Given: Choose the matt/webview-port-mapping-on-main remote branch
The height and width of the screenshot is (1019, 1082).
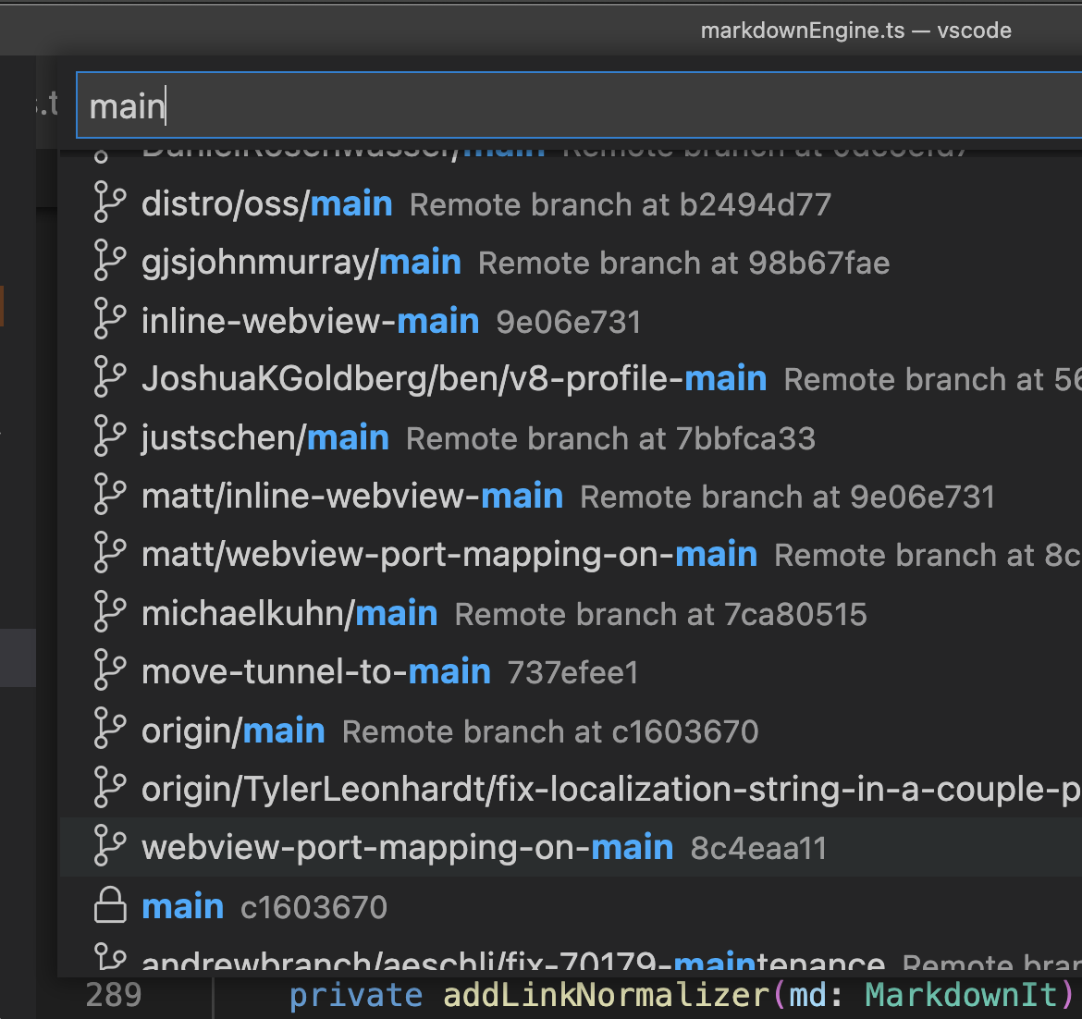Looking at the screenshot, I should [571, 555].
